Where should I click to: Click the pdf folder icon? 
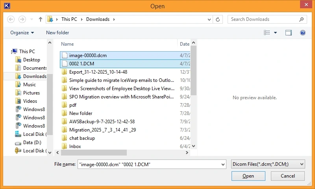coord(64,105)
